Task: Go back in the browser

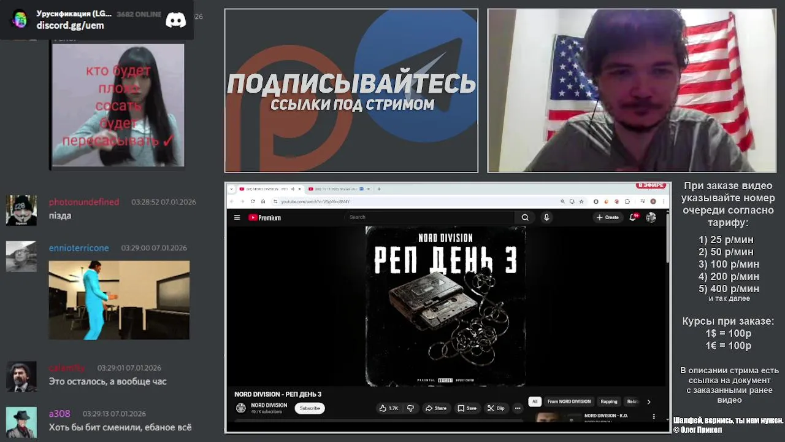Action: pos(232,201)
